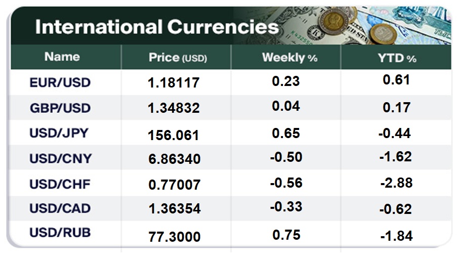Click the EUR/USD price 1.18117

point(174,82)
